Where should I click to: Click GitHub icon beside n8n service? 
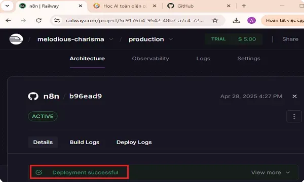point(33,96)
